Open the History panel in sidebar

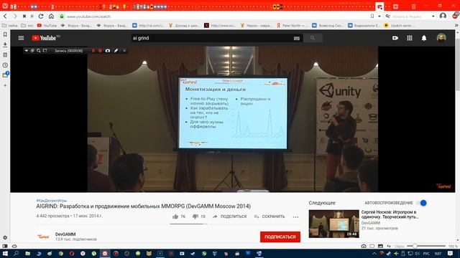click(5, 65)
